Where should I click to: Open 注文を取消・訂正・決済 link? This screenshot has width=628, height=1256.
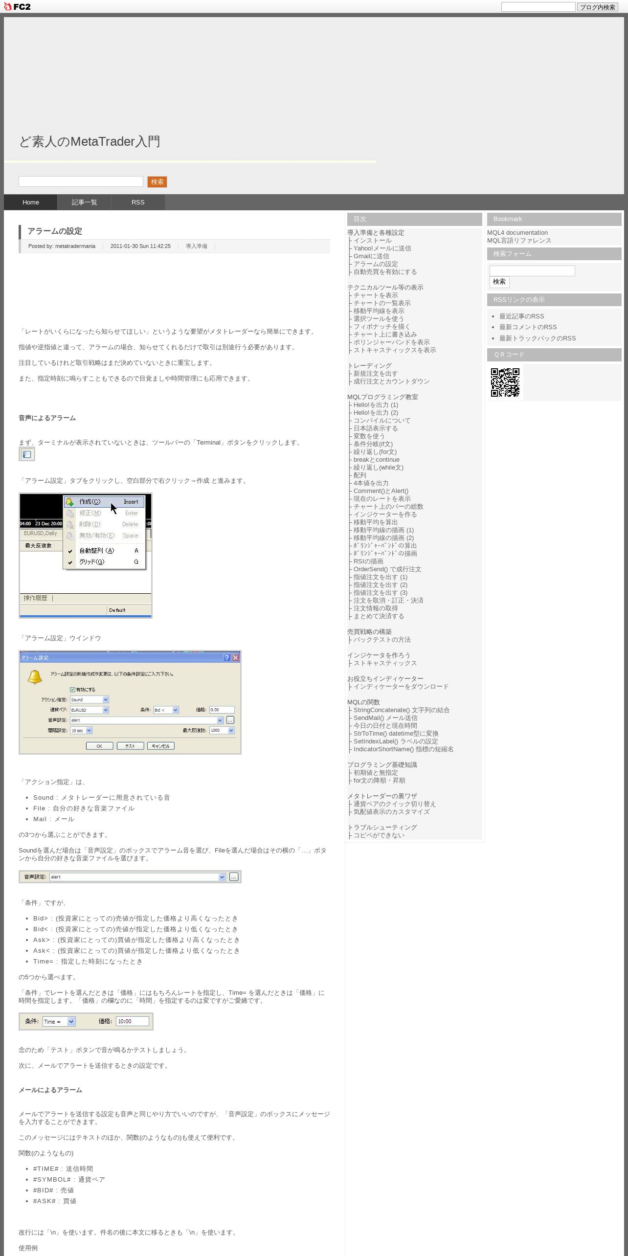pos(388,601)
